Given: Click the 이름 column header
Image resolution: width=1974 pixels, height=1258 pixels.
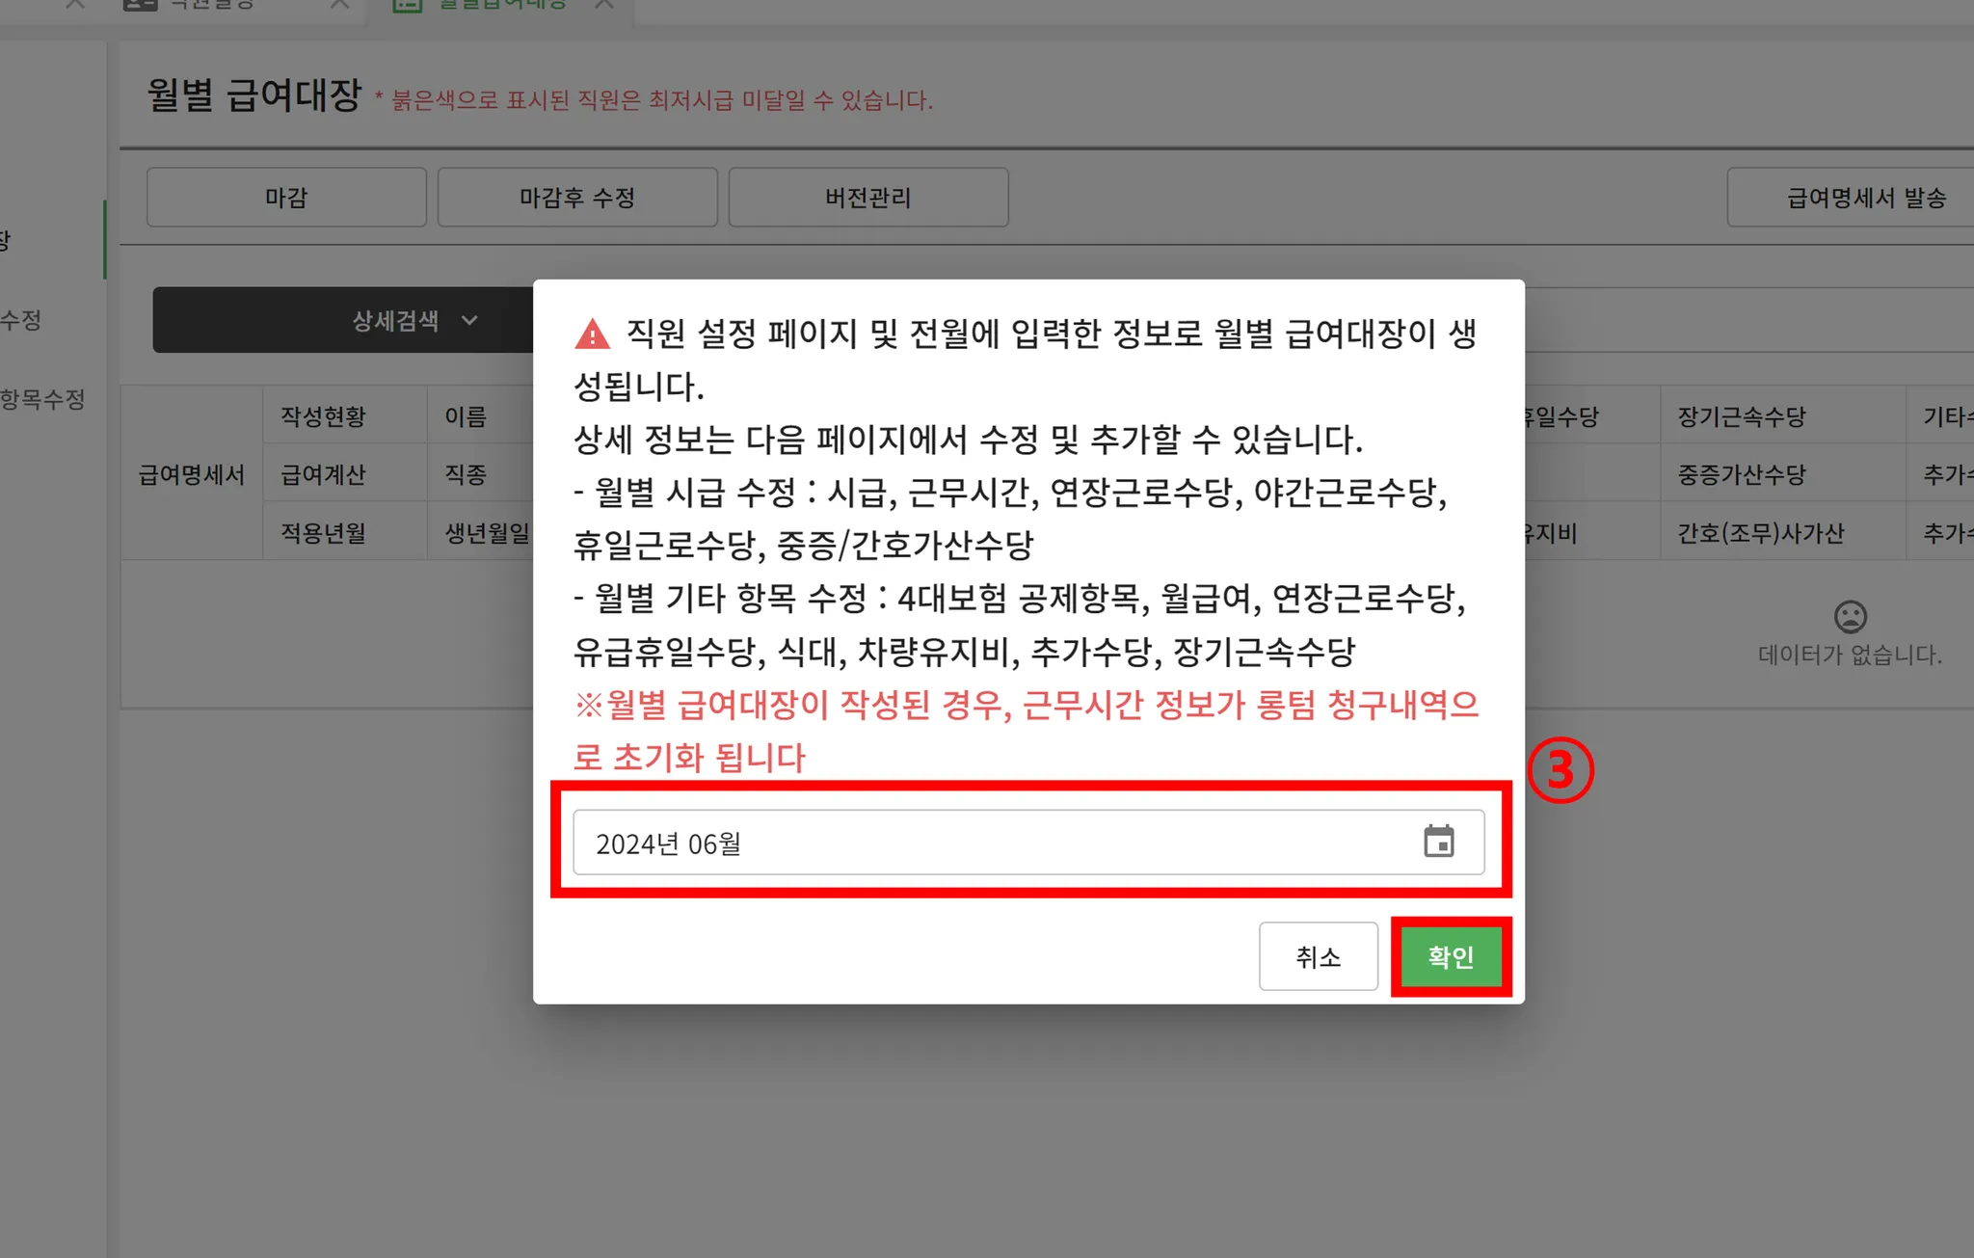Looking at the screenshot, I should pos(466,416).
